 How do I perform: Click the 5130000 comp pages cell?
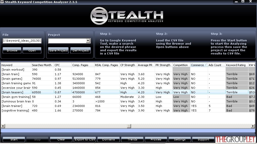pos(83,79)
